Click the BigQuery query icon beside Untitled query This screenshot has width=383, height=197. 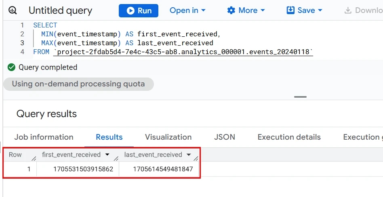[x=13, y=10]
